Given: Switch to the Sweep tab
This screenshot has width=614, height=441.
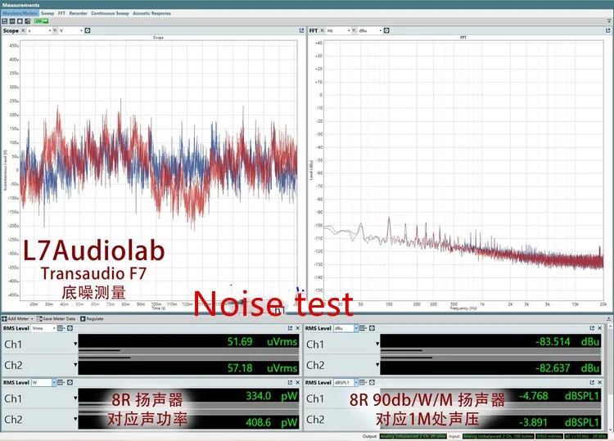Looking at the screenshot, I should pos(47,13).
